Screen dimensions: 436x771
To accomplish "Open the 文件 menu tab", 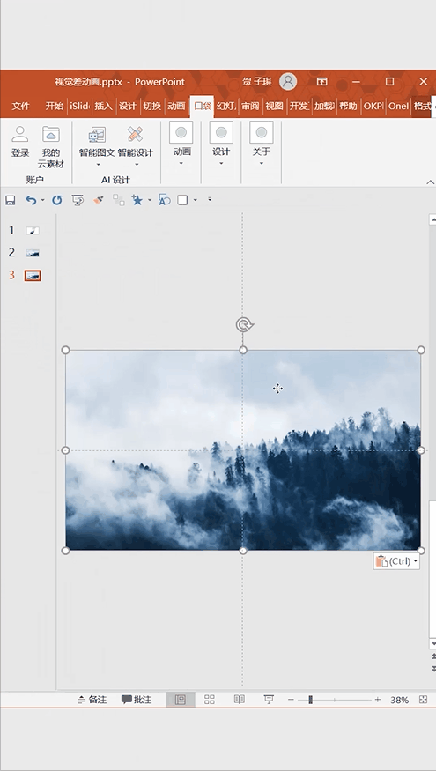I will tap(20, 107).
